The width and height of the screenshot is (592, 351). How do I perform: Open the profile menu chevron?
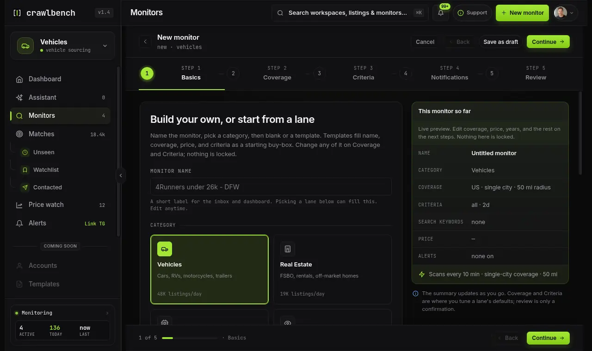pos(572,13)
